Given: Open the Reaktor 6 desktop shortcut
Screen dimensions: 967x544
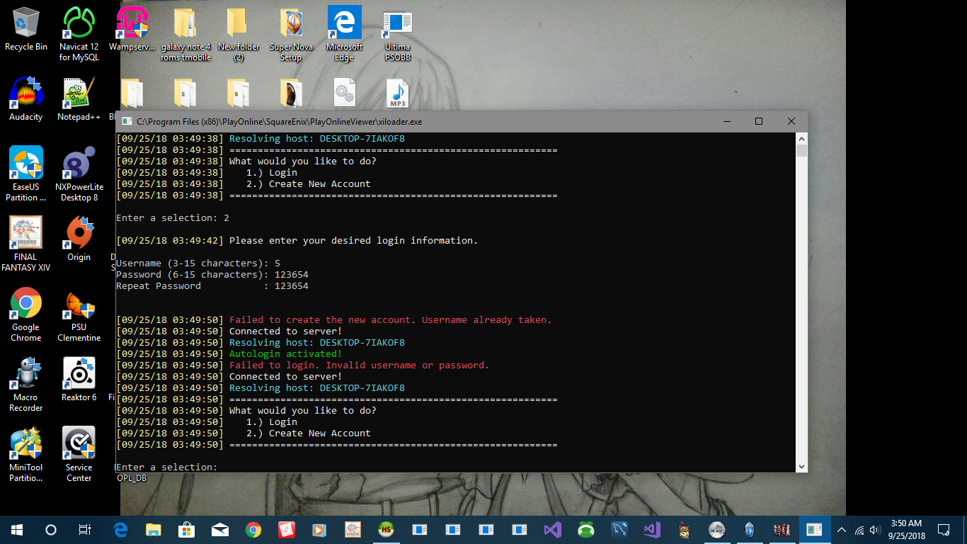Looking at the screenshot, I should click(79, 374).
